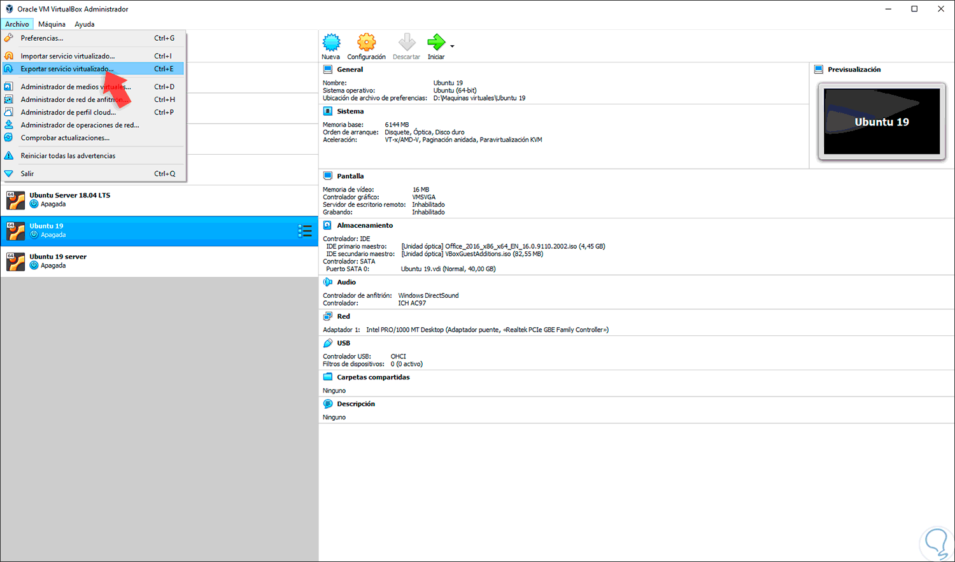The width and height of the screenshot is (955, 562).
Task: Click the USB section icon
Action: point(328,343)
